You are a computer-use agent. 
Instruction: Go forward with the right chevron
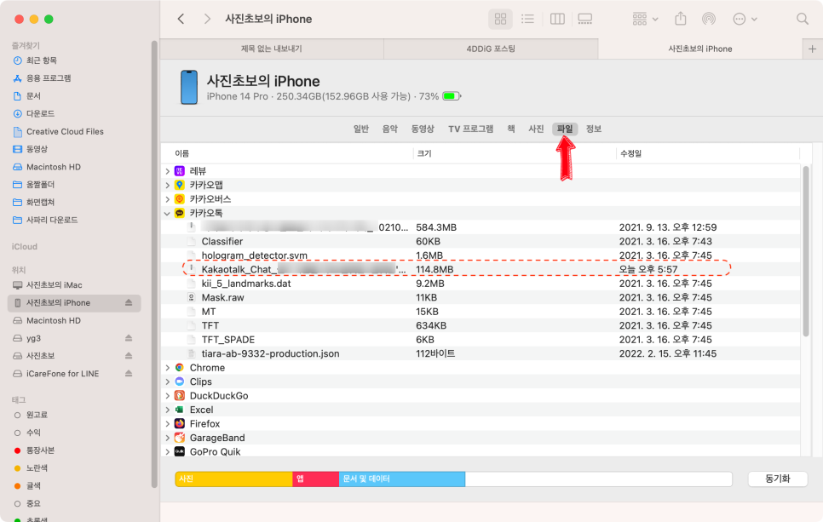click(207, 19)
